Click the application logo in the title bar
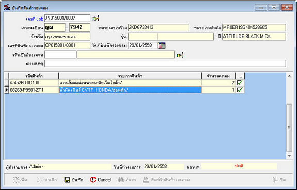This screenshot has height=190, width=297. point(7,7)
